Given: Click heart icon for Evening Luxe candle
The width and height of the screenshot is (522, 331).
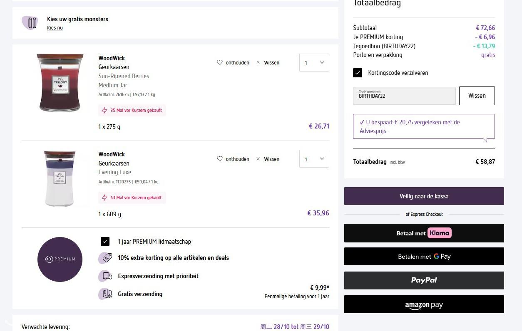Looking at the screenshot, I should pyautogui.click(x=220, y=159).
